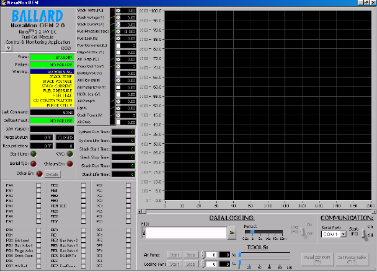This screenshot has height=272, width=377.
Task: Click the Cooling Fan white numeric input
Action: click(211, 265)
